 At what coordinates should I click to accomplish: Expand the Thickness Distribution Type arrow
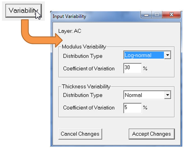point(167,95)
